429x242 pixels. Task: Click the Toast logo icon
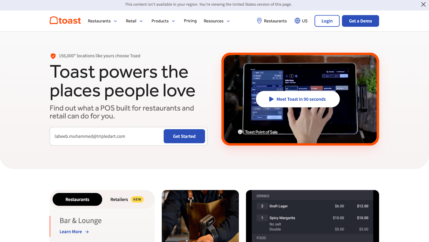(x=54, y=21)
